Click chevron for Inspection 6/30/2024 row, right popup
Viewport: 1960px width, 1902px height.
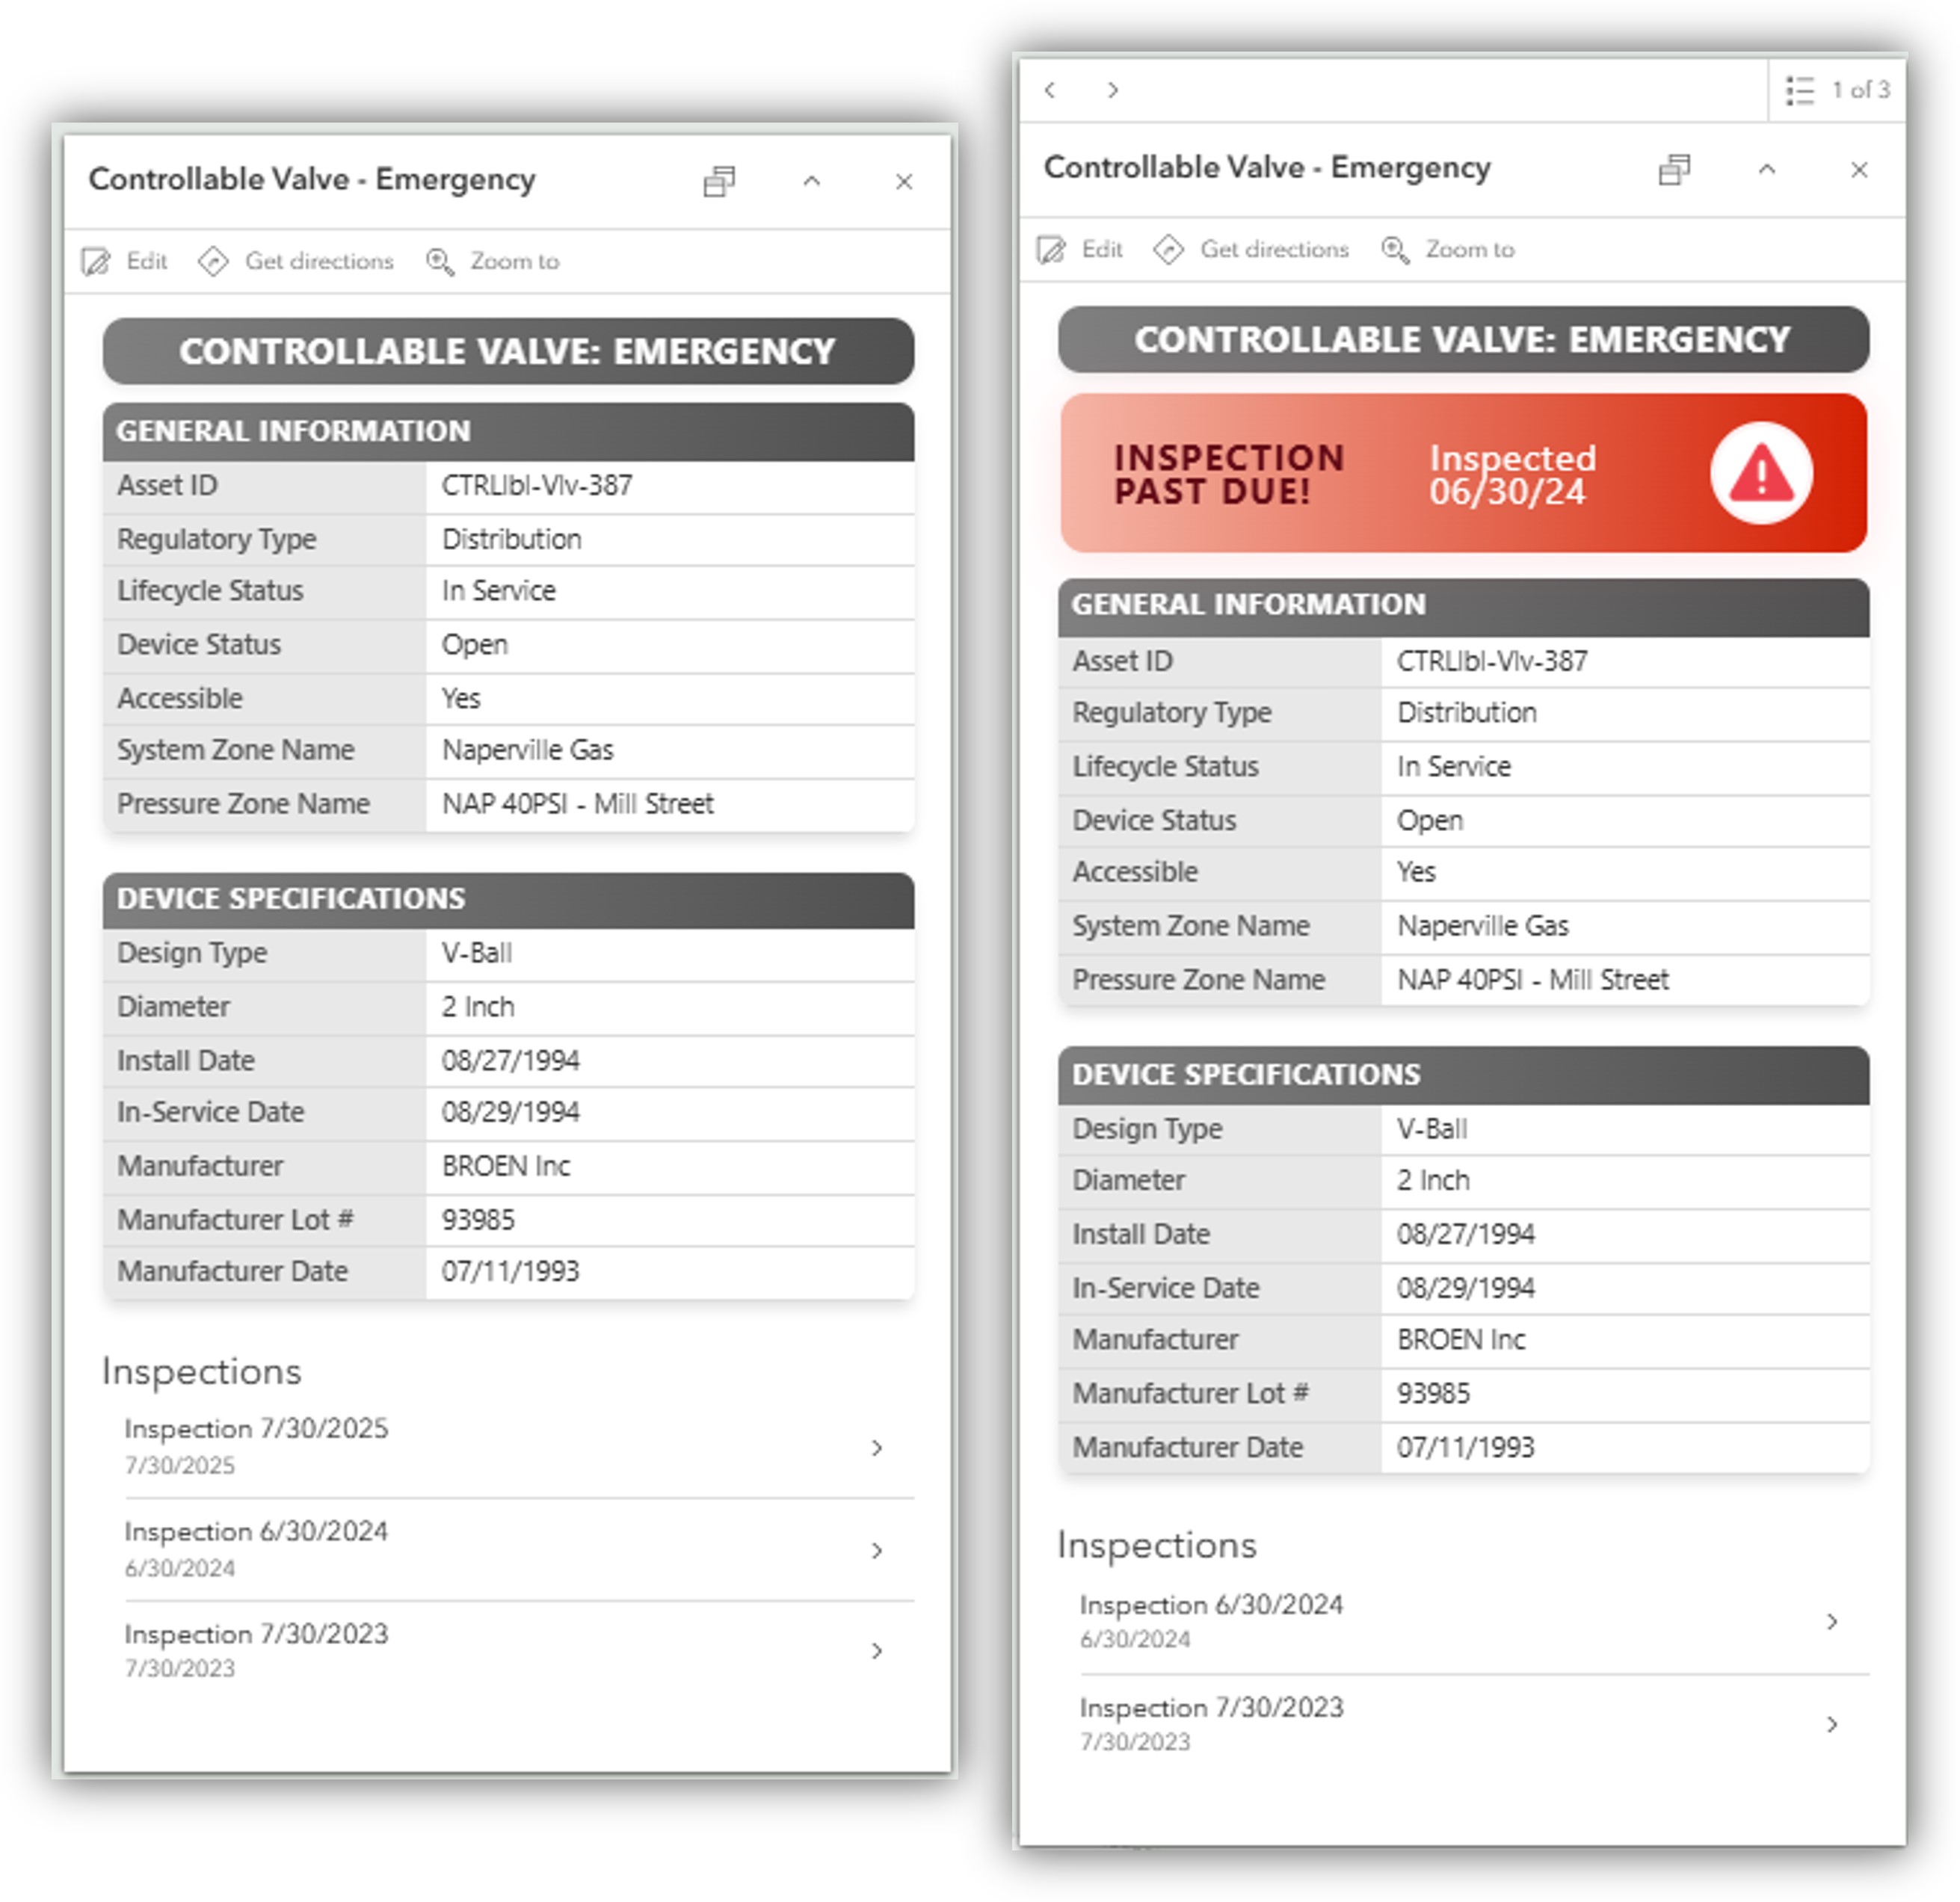click(1832, 1622)
